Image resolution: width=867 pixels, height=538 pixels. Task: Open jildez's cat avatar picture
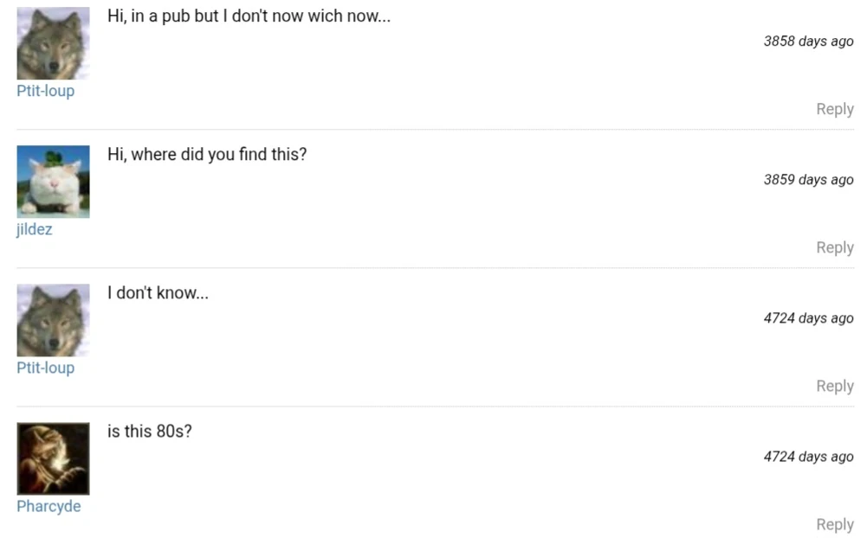tap(53, 182)
